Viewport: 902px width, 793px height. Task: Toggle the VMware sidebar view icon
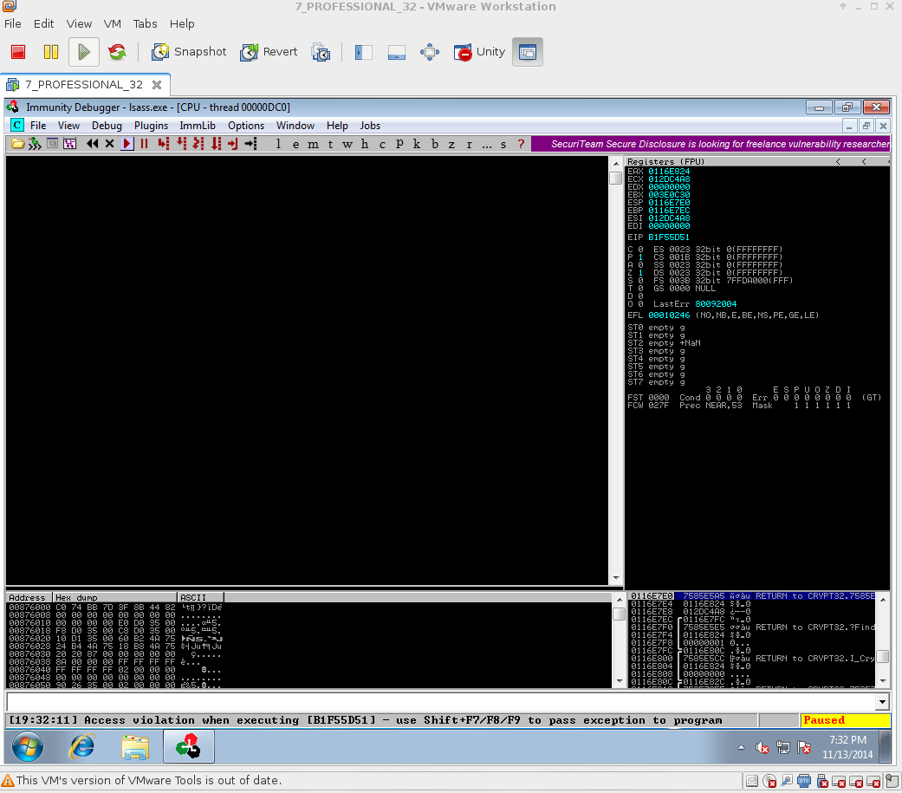click(364, 52)
